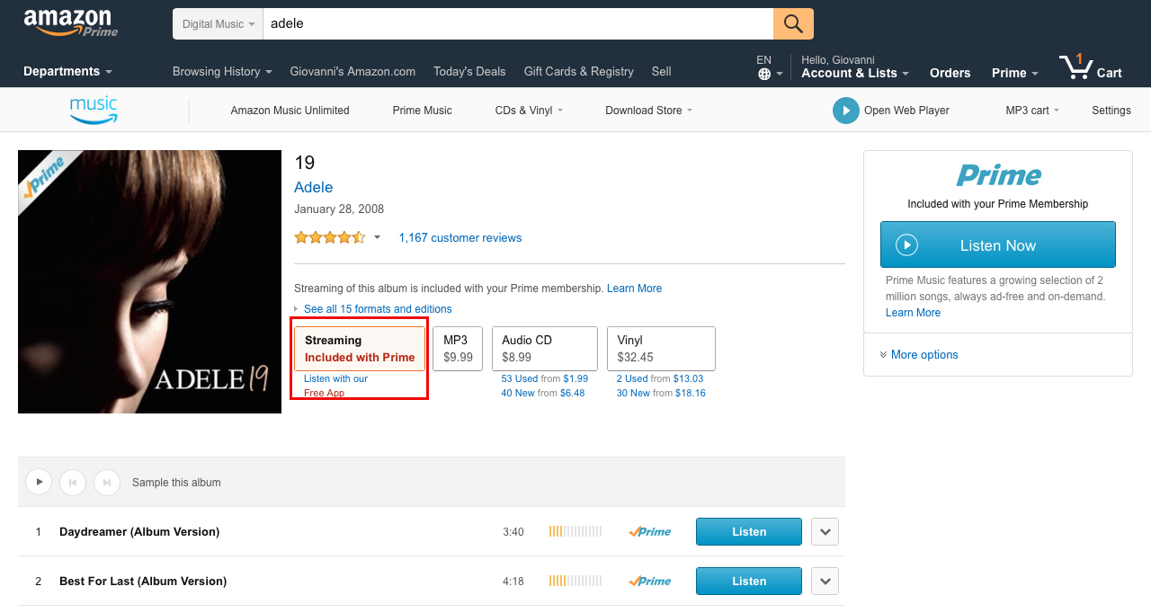Open Amazon Music Unlimited tab
1151x613 pixels.
coord(290,111)
